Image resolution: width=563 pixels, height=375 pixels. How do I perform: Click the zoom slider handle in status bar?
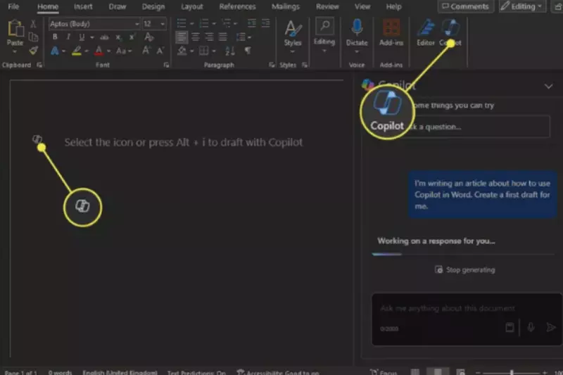click(x=512, y=372)
